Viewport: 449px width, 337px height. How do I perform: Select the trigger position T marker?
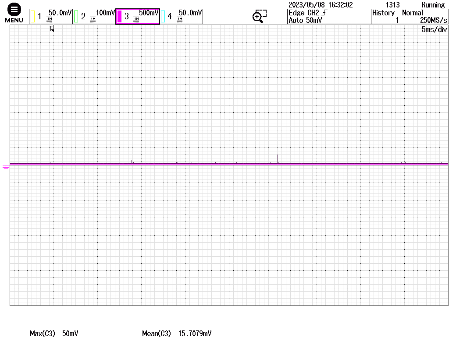click(52, 29)
